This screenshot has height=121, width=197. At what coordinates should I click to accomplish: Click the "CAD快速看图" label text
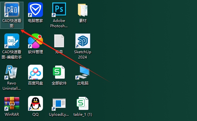point(12,23)
